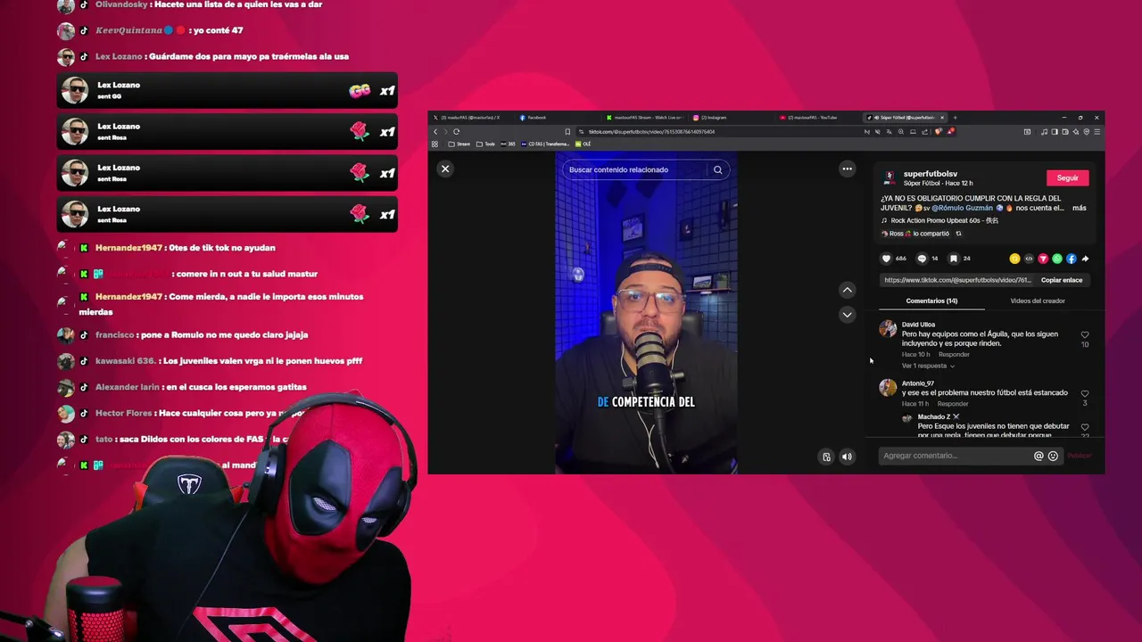Viewport: 1142px width, 642px height.
Task: Open comments via speech bubble icon
Action: click(922, 259)
